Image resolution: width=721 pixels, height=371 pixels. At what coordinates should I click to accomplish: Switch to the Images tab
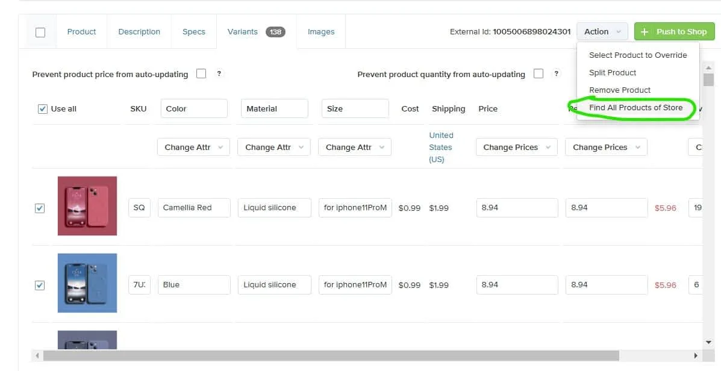(320, 32)
